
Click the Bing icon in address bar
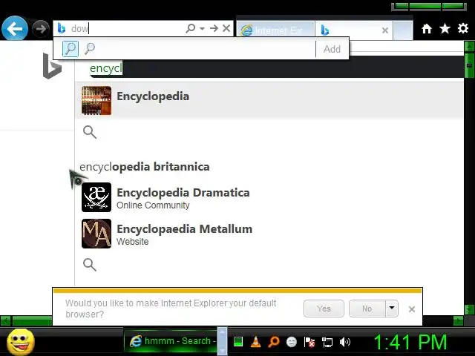tap(62, 28)
